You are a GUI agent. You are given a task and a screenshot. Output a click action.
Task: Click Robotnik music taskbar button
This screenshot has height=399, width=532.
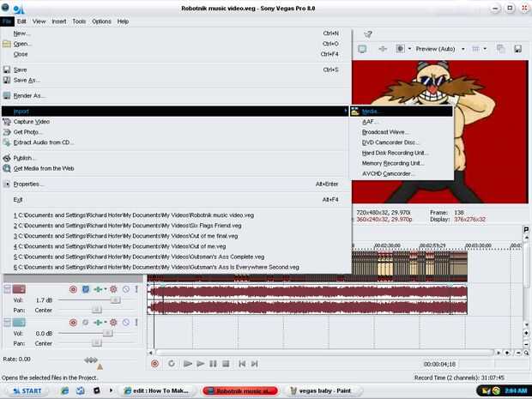[240, 391]
